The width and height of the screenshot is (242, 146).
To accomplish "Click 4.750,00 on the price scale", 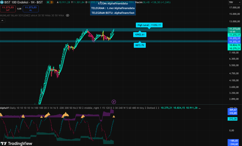I will pos(235,73).
